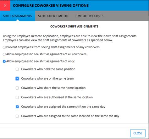Image resolution: width=149 pixels, height=139 pixels.
Task: Uncheck Coworkers who are on the same team
Action: 17,79
